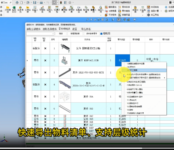
Task: Click the 删除属性 ribbon item
Action: [111, 7]
